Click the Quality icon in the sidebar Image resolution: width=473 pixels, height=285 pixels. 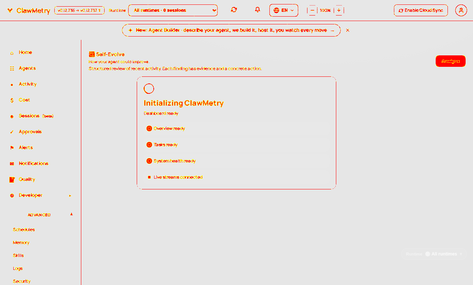[x=12, y=180]
